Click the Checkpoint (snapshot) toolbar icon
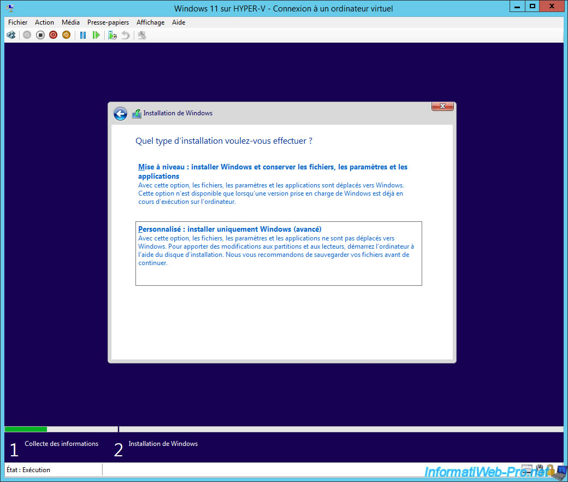The height and width of the screenshot is (482, 568). click(x=113, y=35)
